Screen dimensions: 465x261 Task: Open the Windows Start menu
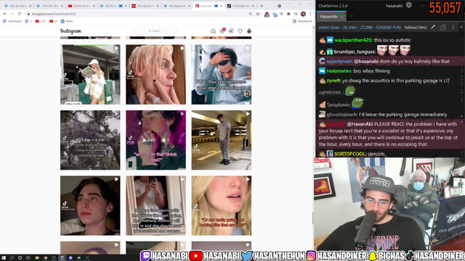4,258
